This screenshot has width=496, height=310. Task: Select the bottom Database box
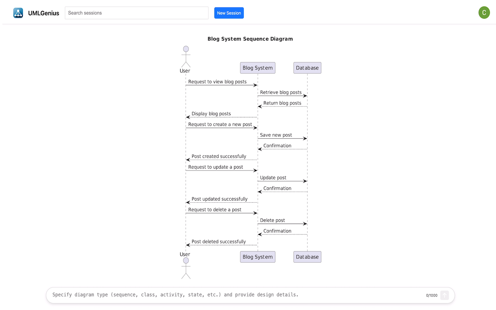[307, 257]
